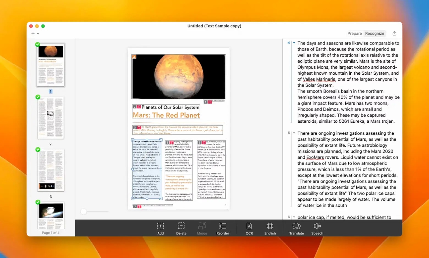The width and height of the screenshot is (429, 258).
Task: Click 'Planets of Our Solar System' title
Action: [x=170, y=107]
